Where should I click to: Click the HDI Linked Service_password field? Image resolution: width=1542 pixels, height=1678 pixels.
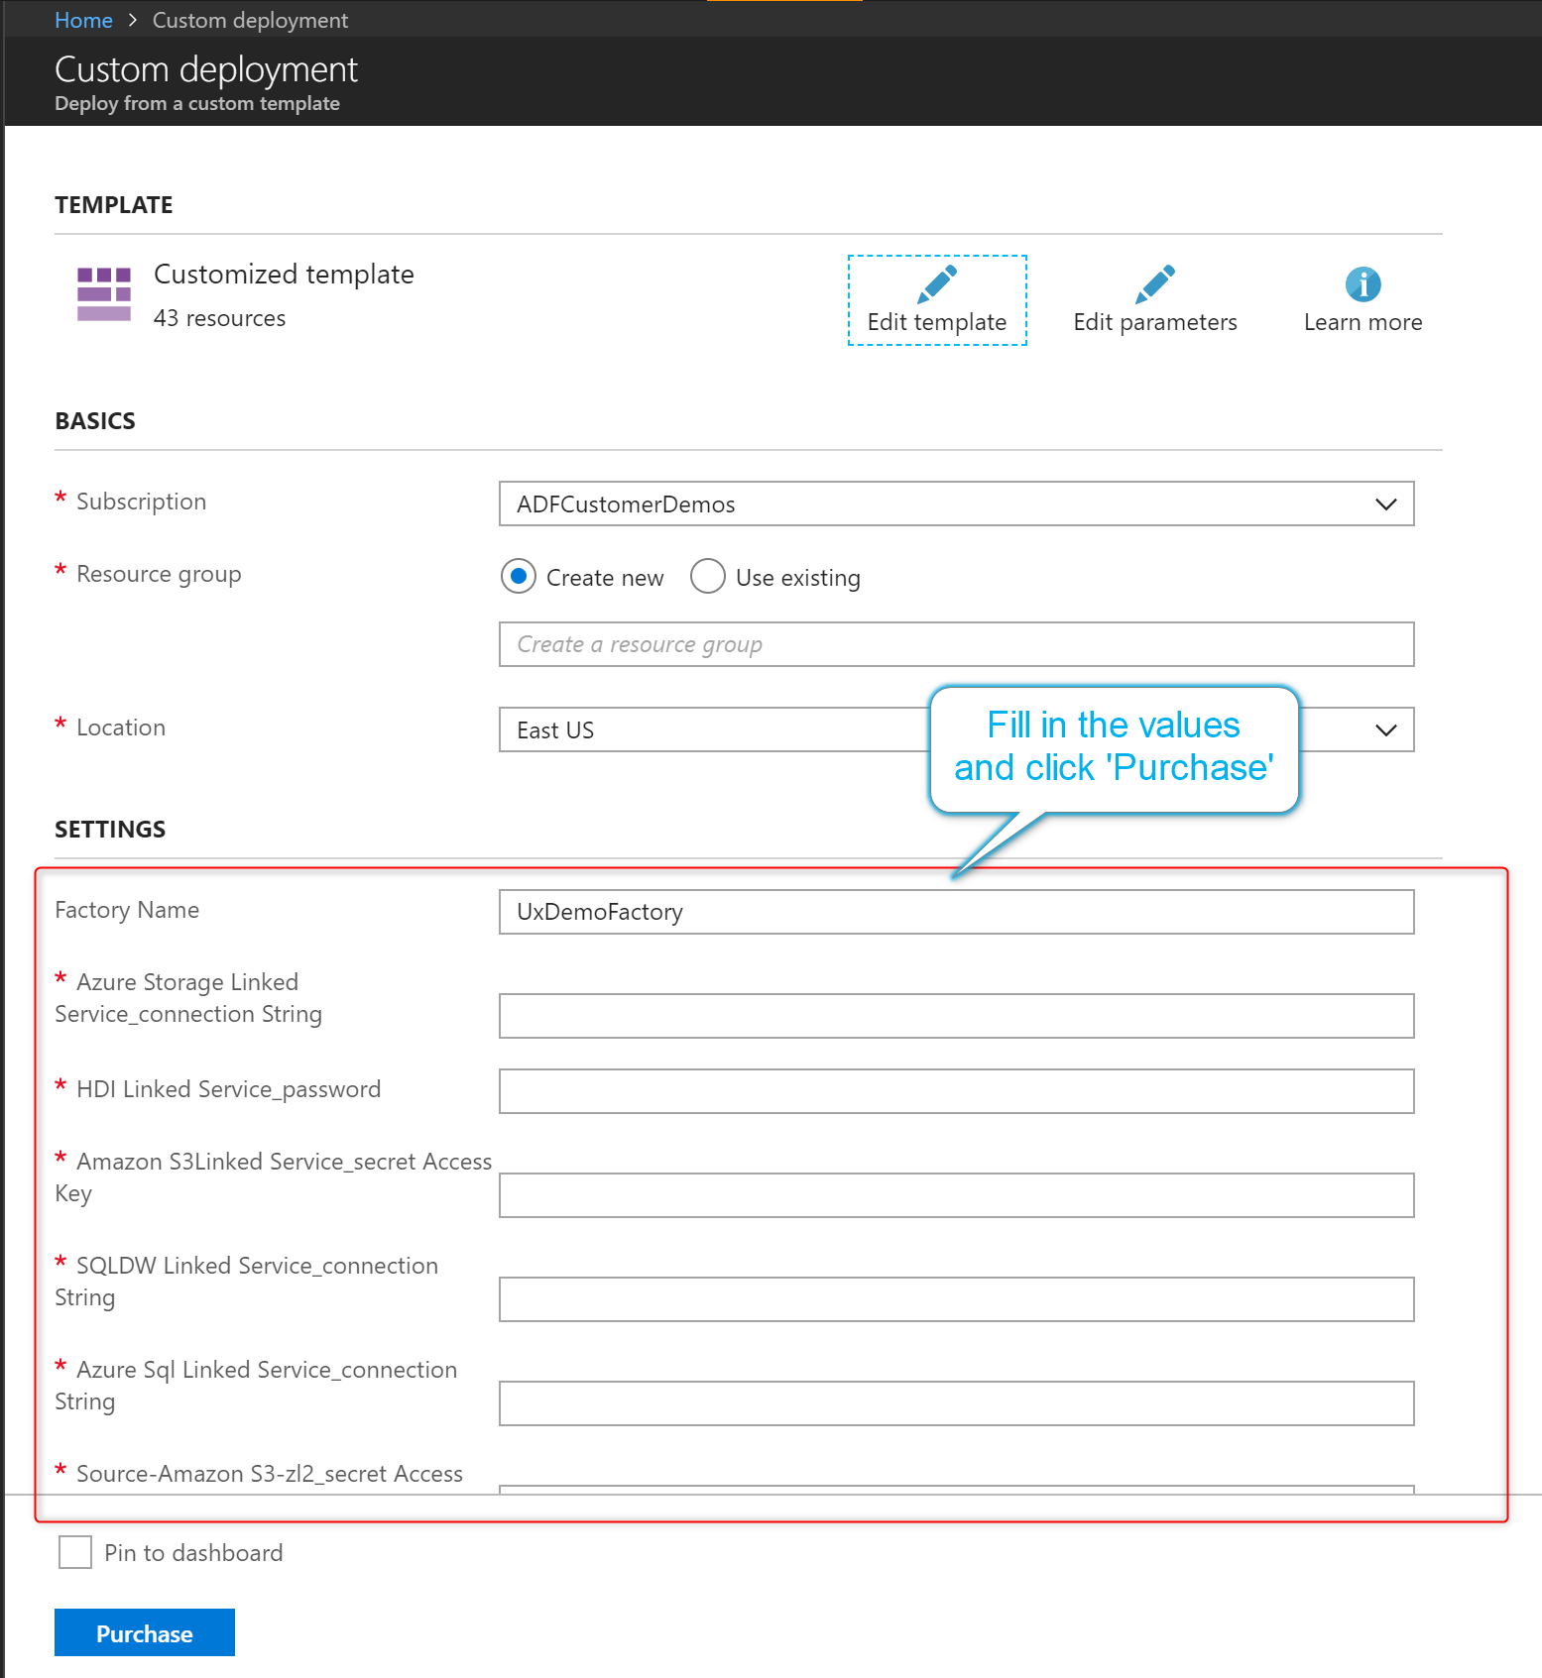pos(957,1091)
